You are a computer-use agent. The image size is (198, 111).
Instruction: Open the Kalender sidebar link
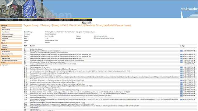tap(5, 45)
